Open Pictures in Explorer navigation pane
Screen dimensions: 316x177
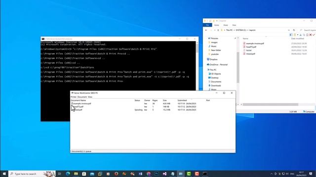pyautogui.click(x=214, y=38)
